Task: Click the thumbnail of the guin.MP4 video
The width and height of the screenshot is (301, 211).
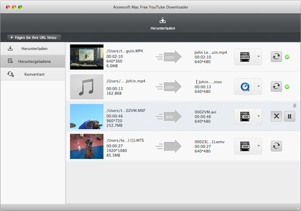Action: (87, 57)
